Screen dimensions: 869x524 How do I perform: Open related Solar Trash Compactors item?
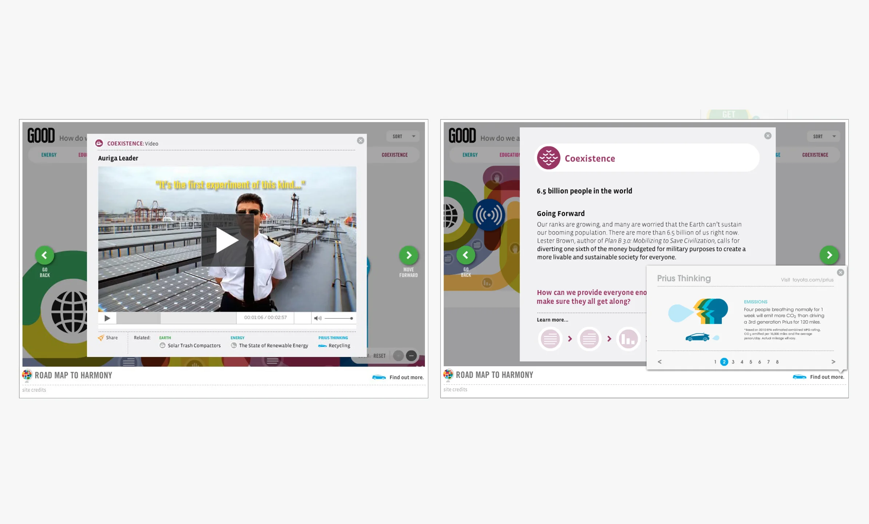pos(190,345)
